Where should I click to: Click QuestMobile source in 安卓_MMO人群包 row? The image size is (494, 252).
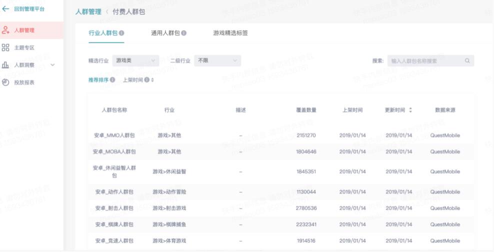445,135
